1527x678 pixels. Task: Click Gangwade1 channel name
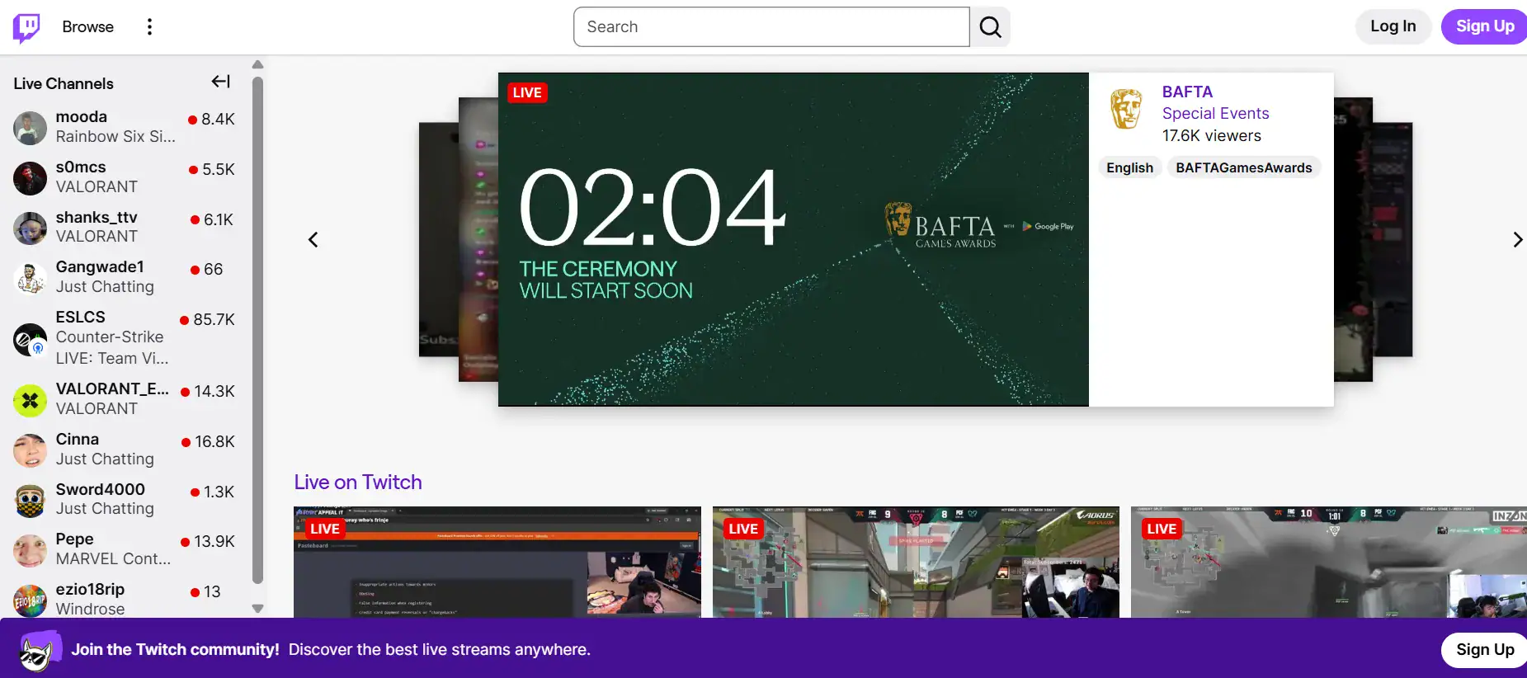100,267
